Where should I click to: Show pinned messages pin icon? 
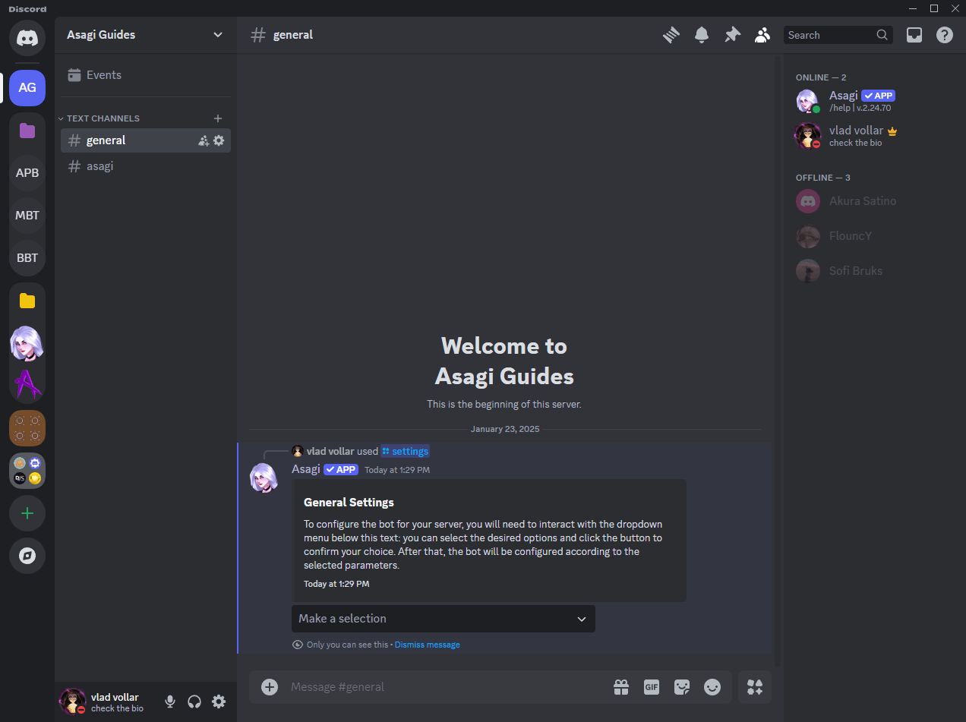732,35
